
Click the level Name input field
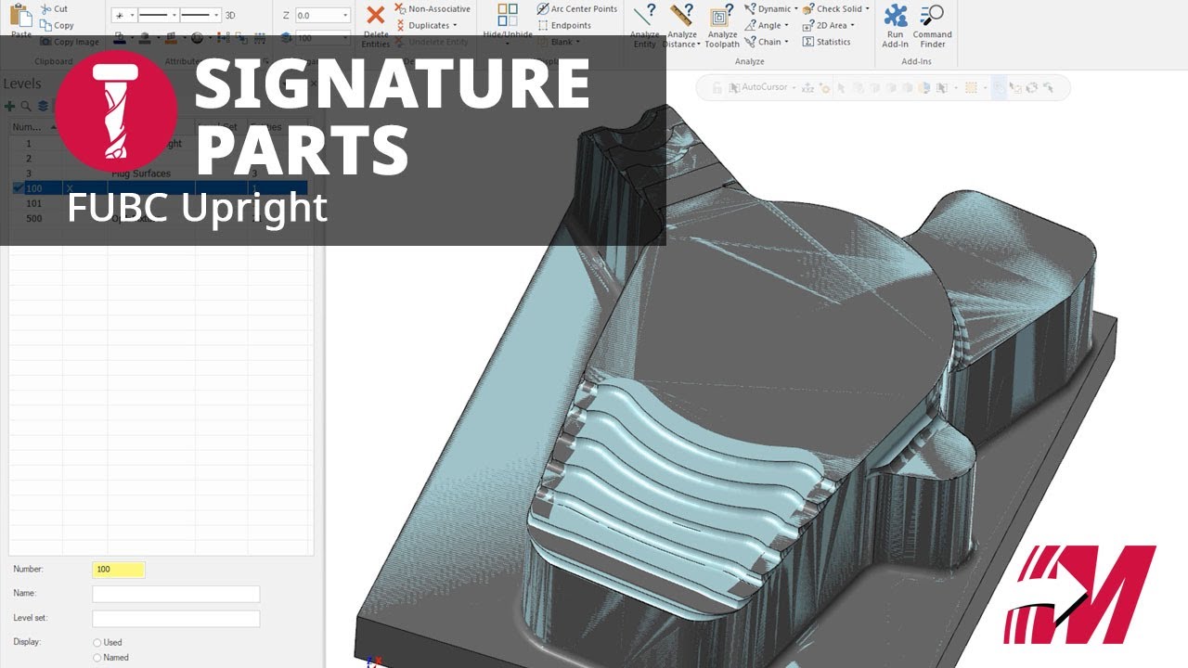(176, 594)
